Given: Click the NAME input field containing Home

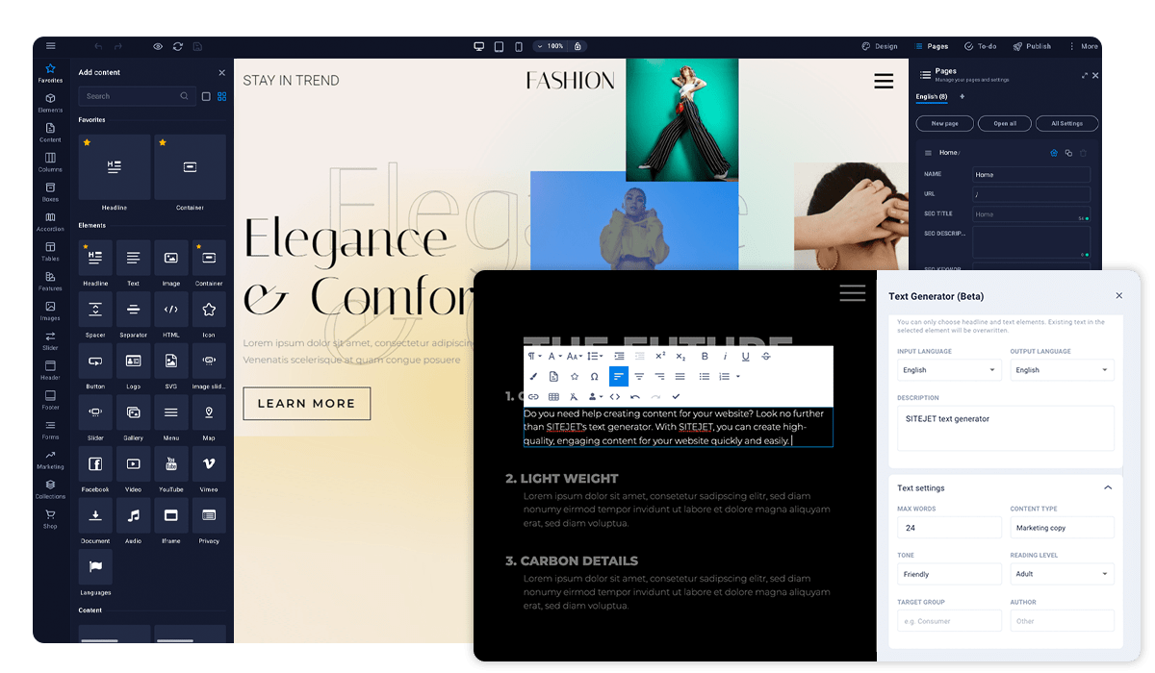Looking at the screenshot, I should (1031, 175).
